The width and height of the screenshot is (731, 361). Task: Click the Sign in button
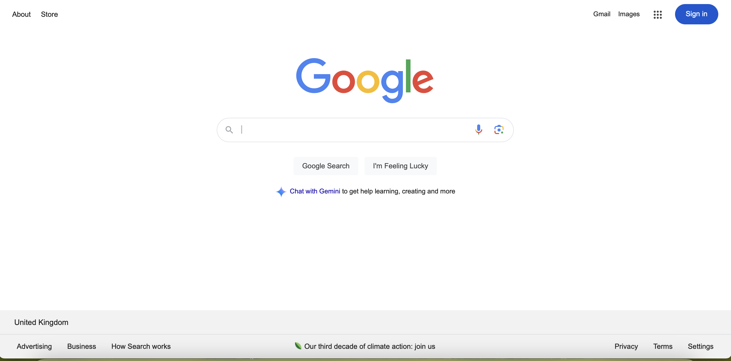click(696, 14)
